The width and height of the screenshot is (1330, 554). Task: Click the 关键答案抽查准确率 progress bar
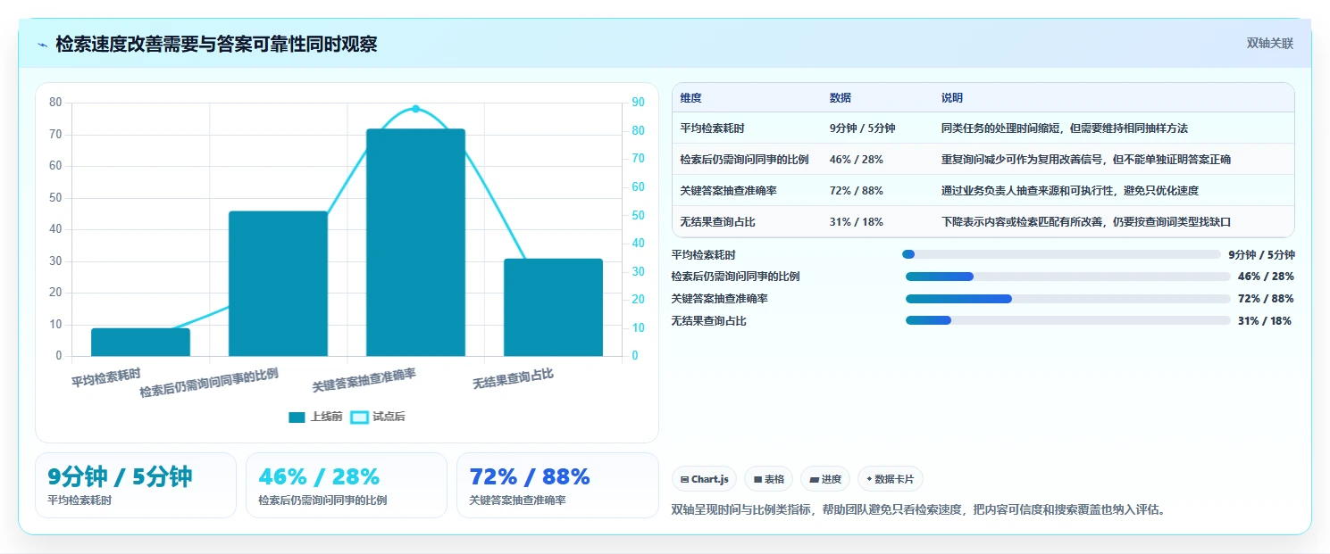coord(1068,299)
